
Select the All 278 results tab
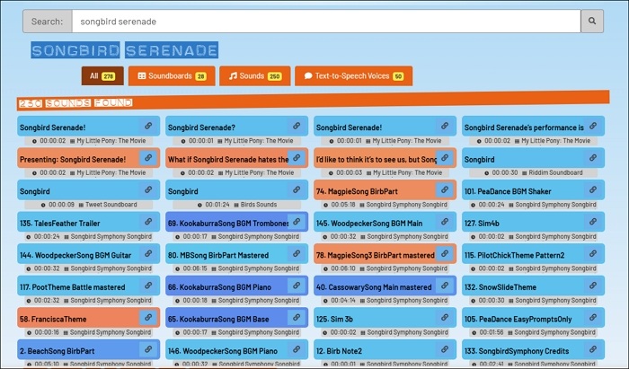(102, 75)
